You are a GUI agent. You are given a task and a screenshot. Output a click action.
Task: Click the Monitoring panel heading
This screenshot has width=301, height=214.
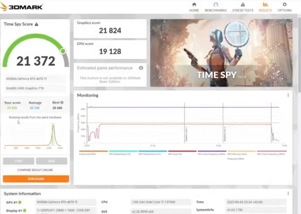point(87,95)
